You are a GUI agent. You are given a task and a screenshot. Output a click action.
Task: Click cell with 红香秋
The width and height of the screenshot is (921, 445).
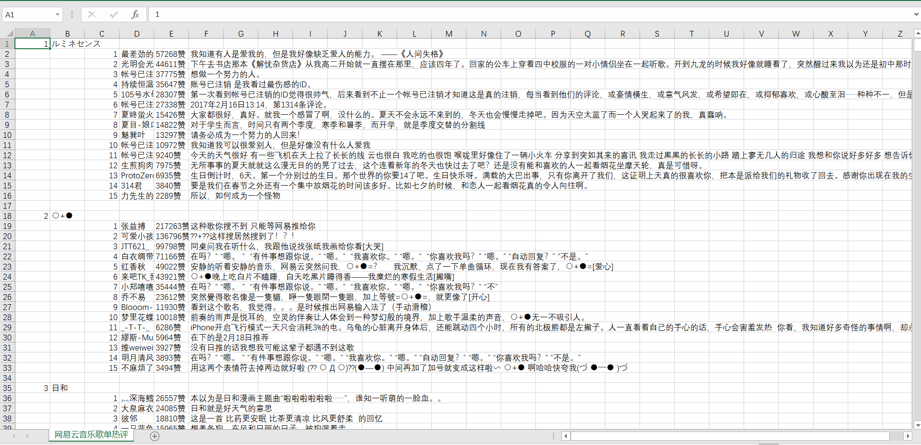(137, 267)
